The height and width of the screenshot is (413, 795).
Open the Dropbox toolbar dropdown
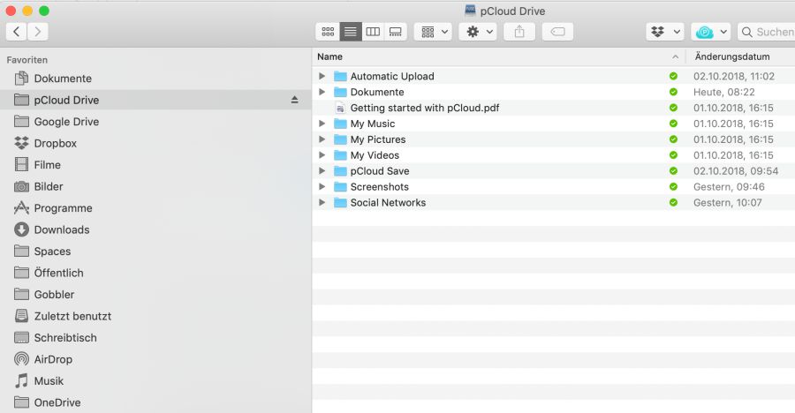pos(665,32)
